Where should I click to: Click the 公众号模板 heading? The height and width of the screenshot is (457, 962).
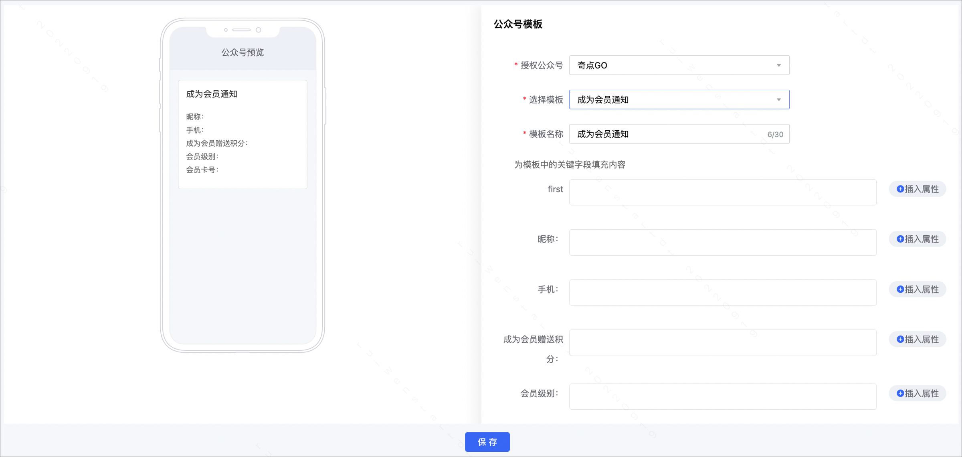pos(518,24)
